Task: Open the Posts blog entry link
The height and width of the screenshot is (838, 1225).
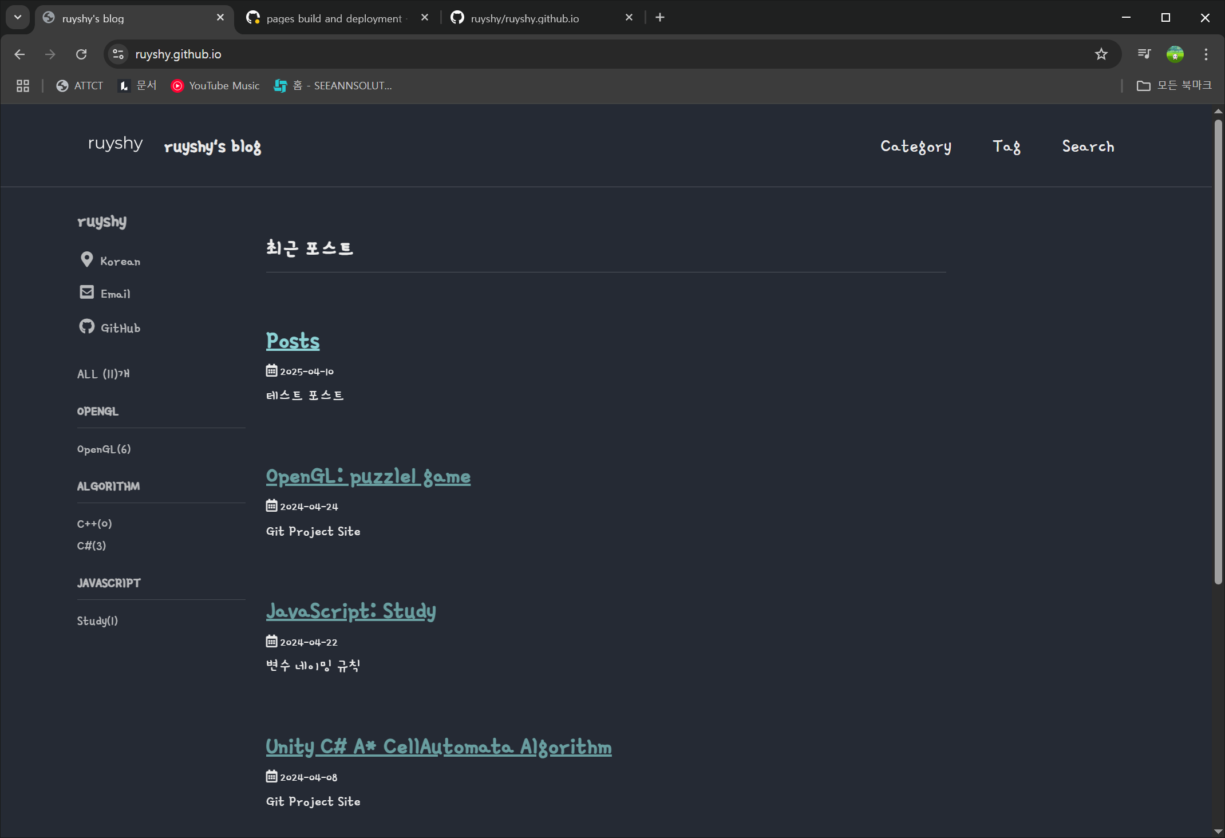Action: click(x=293, y=341)
